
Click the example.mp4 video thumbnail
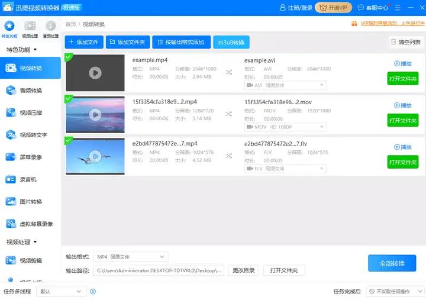95,73
